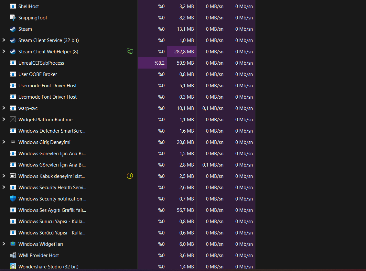Click the WMI Provider Host icon
This screenshot has height=271, width=366.
[x=13, y=255]
